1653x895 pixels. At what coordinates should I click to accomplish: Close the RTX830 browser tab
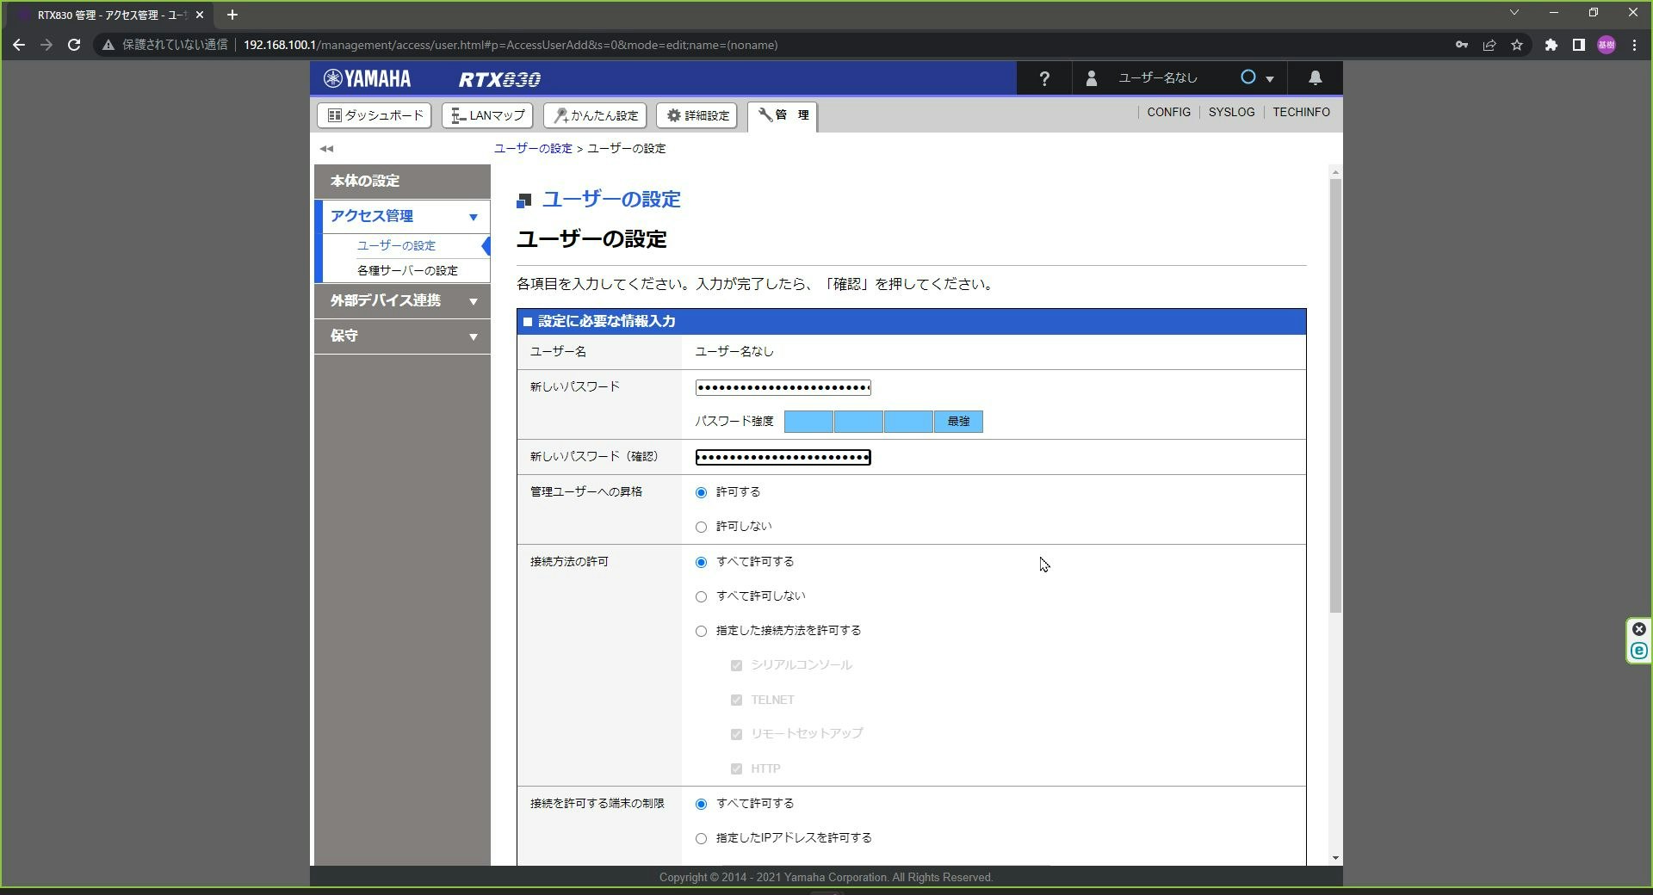coord(200,15)
